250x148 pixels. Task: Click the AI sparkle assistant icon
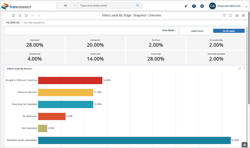(x=186, y=6)
